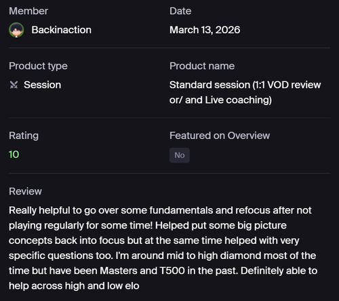Open the Backinaction member name
This screenshot has width=339, height=301.
pos(62,30)
